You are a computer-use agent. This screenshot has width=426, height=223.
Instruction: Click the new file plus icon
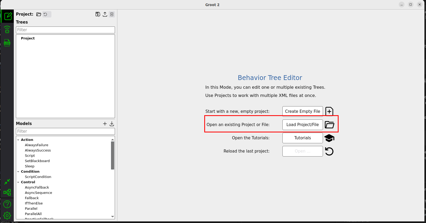click(329, 111)
